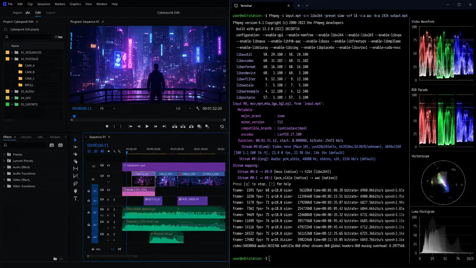The image size is (476, 268).
Task: Step back one frame
Action: click(139, 126)
